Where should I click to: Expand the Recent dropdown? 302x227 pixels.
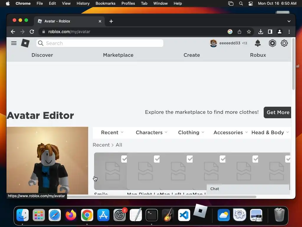[112, 132]
